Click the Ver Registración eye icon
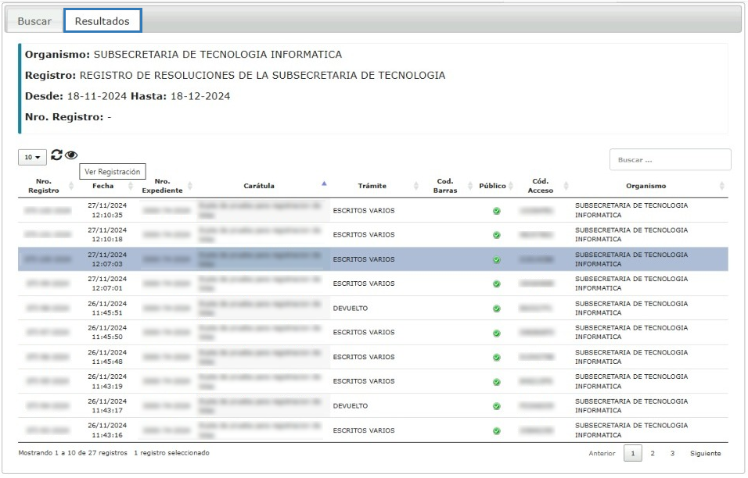Viewport: 748px width, 478px height. [71, 156]
